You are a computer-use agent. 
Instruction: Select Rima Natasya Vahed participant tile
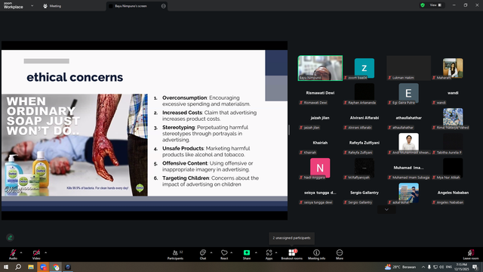pyautogui.click(x=453, y=118)
